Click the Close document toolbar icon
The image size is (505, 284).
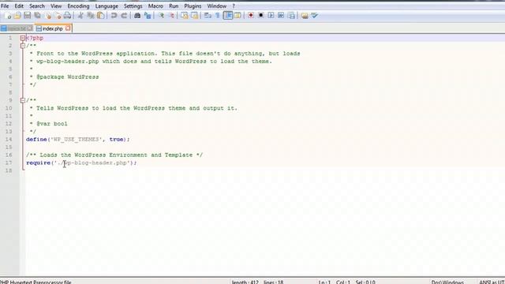(x=48, y=16)
